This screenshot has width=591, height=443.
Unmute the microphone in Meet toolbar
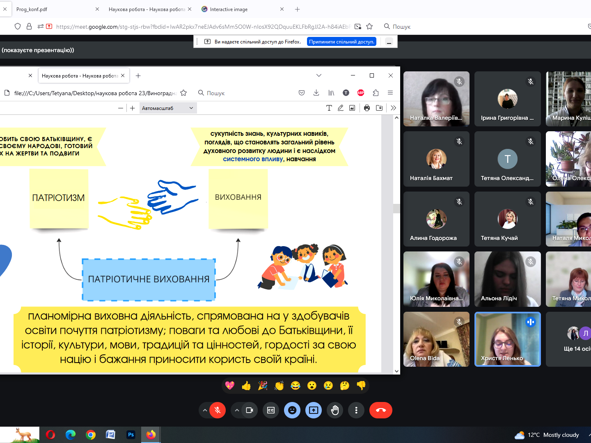[218, 410]
